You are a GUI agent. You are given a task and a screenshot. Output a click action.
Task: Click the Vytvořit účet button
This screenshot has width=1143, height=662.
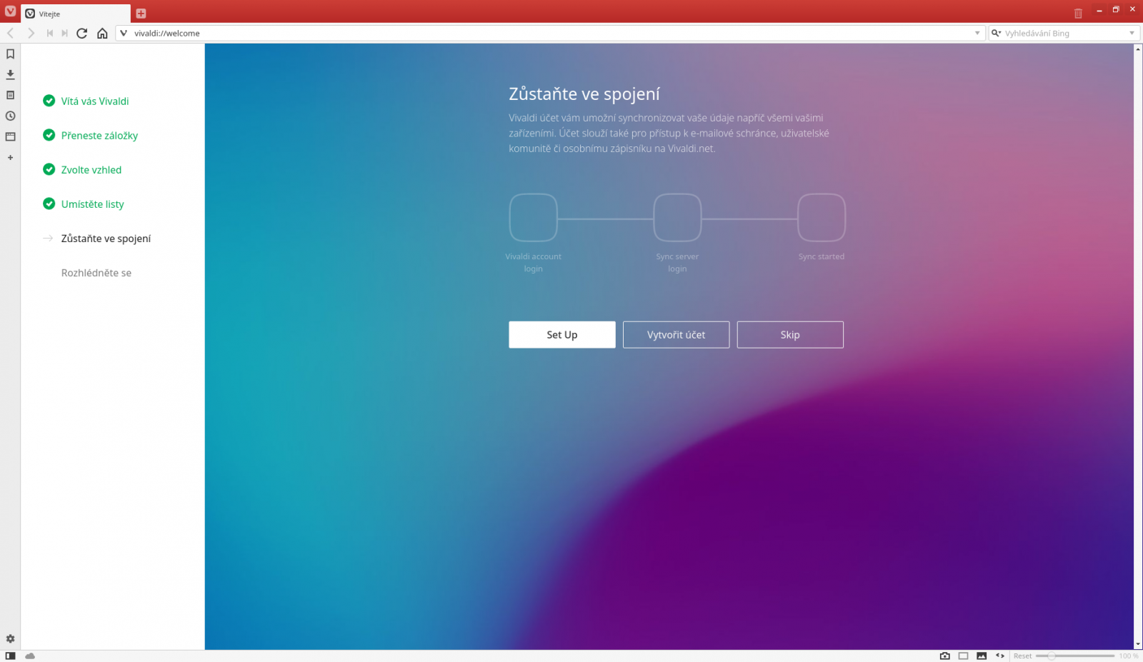point(676,334)
